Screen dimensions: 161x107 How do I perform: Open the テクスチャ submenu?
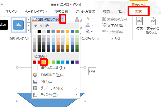click(x=56, y=95)
